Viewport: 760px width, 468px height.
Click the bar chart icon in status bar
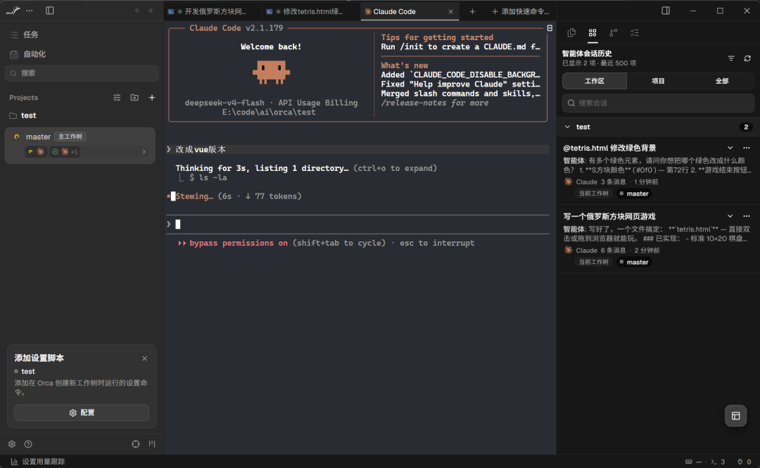click(x=14, y=462)
